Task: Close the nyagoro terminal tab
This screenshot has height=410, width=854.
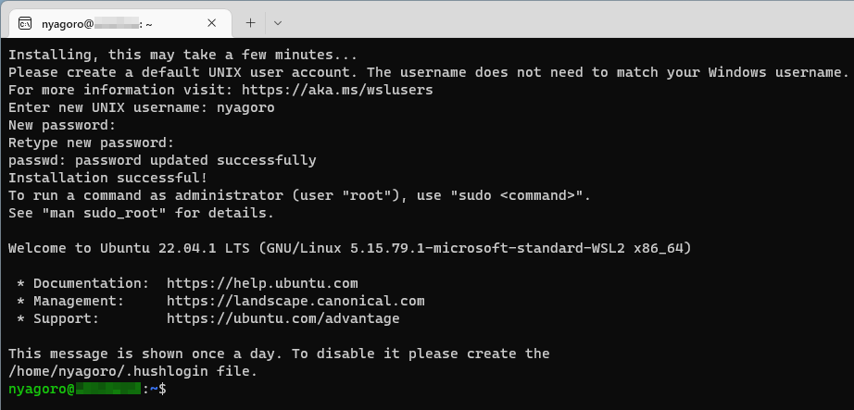Action: pos(212,23)
